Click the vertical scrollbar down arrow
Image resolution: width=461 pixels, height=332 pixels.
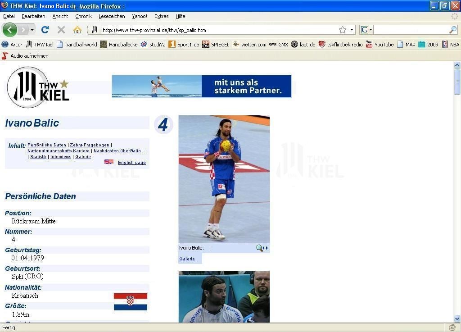pyautogui.click(x=457, y=318)
